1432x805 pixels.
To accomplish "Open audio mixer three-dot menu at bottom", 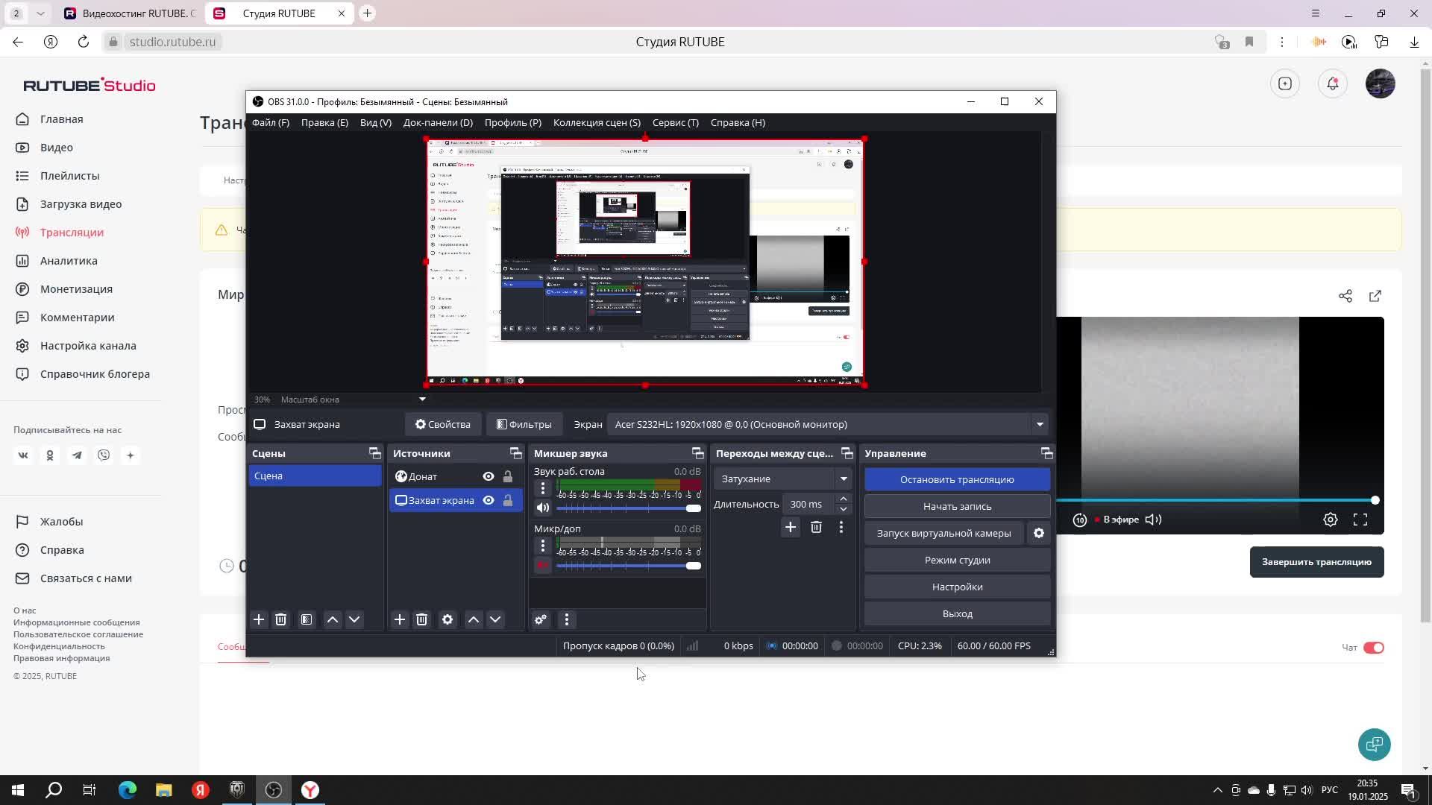I will point(567,619).
